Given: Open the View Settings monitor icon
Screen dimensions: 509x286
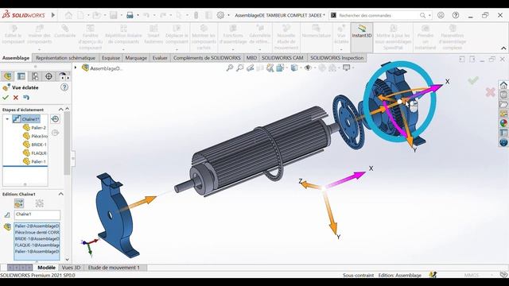Looking at the screenshot, I should (x=347, y=68).
